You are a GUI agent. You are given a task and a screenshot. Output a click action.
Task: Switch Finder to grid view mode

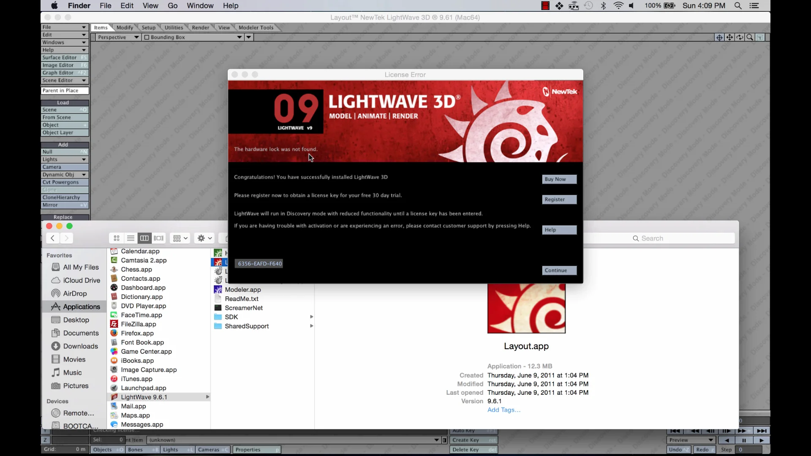[x=116, y=238]
